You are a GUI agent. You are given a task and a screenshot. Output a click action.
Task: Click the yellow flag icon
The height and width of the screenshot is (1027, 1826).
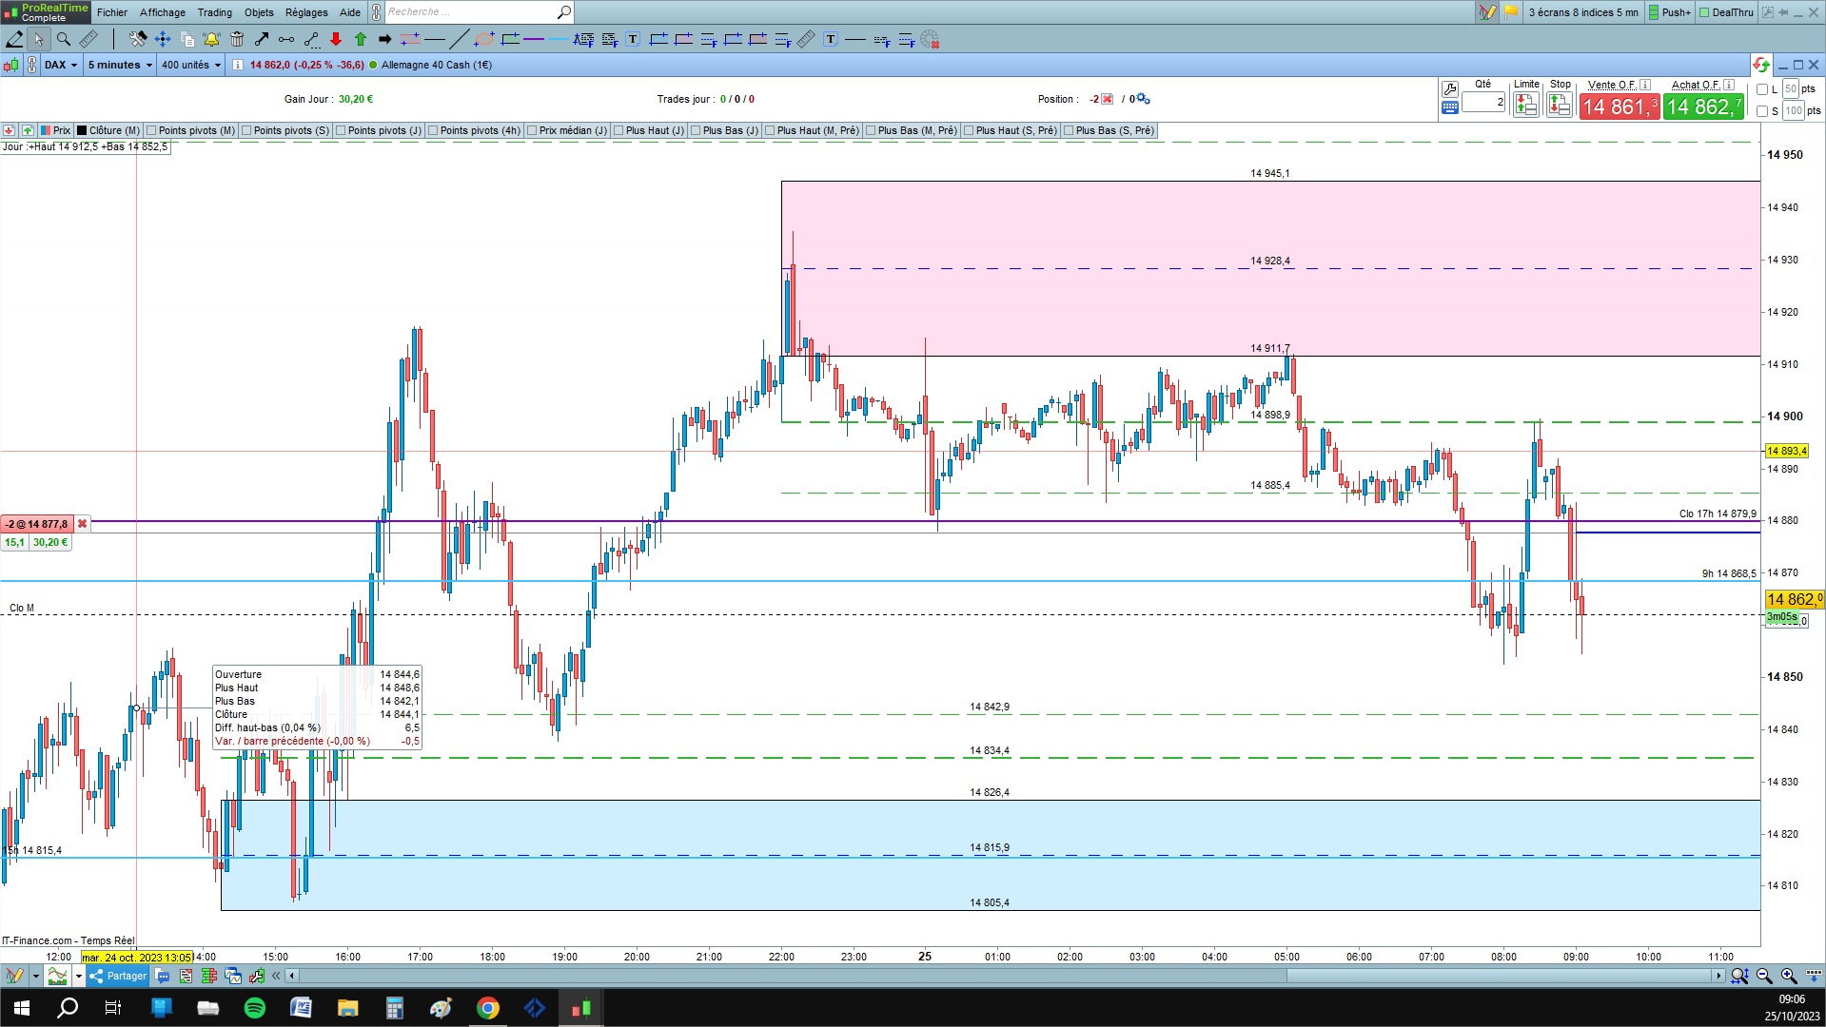pyautogui.click(x=1511, y=12)
